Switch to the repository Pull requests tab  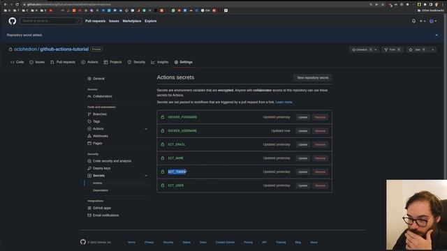point(63,62)
